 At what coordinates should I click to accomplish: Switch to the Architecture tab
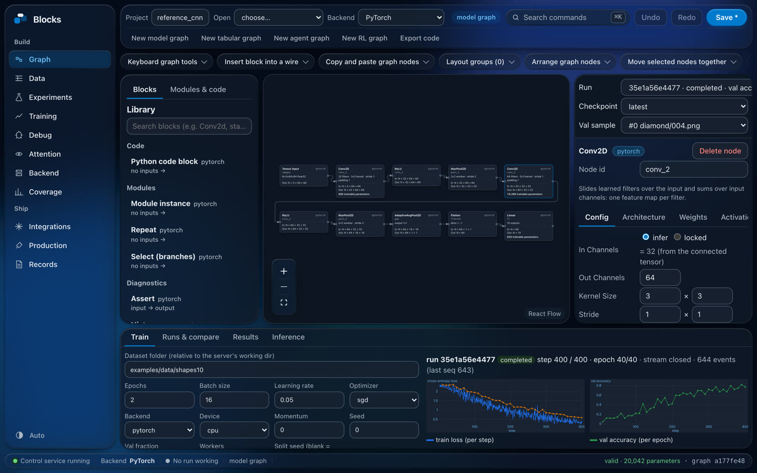click(644, 217)
